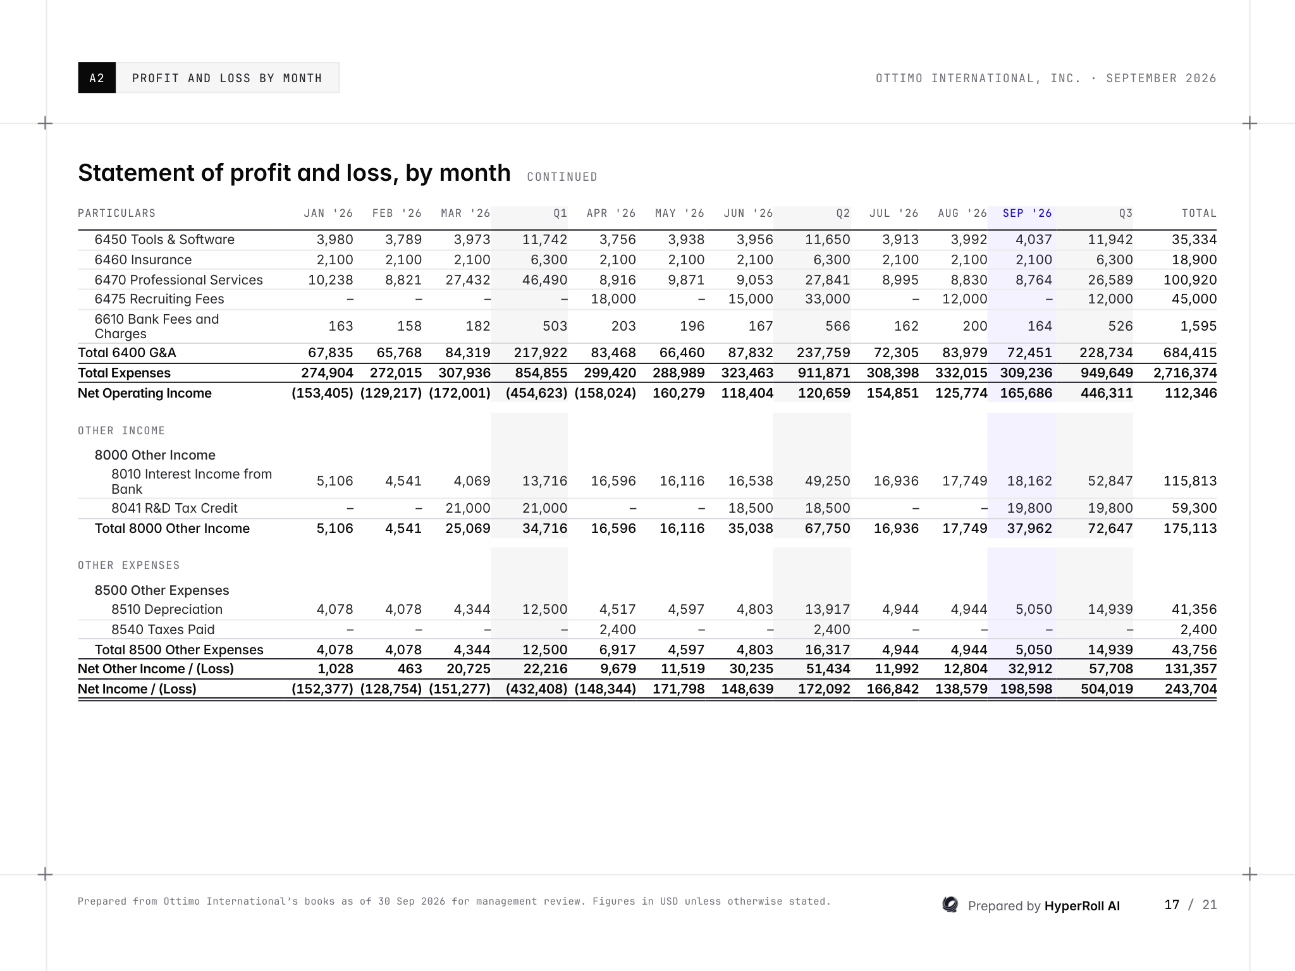Screen dimensions: 1295x971
Task: Click the Net Income total value 243,704
Action: tap(1191, 689)
